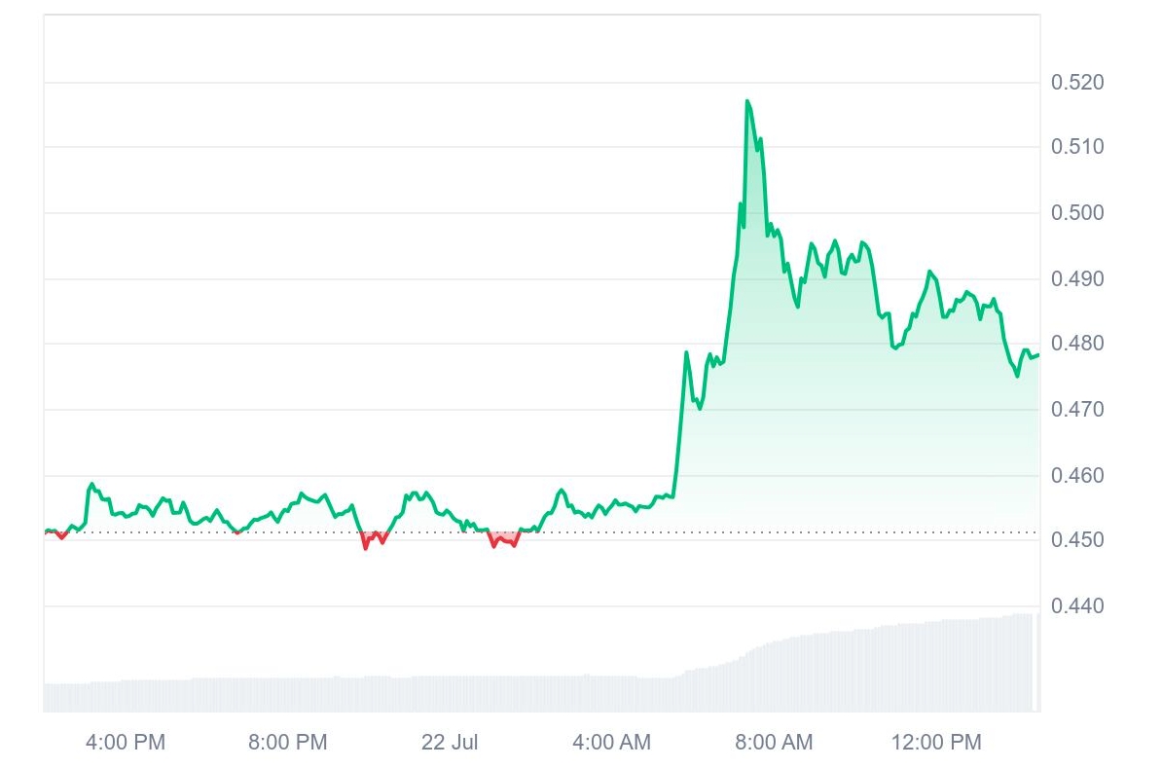Click the first spike near 4:00 PM
The height and width of the screenshot is (768, 1162).
point(92,484)
